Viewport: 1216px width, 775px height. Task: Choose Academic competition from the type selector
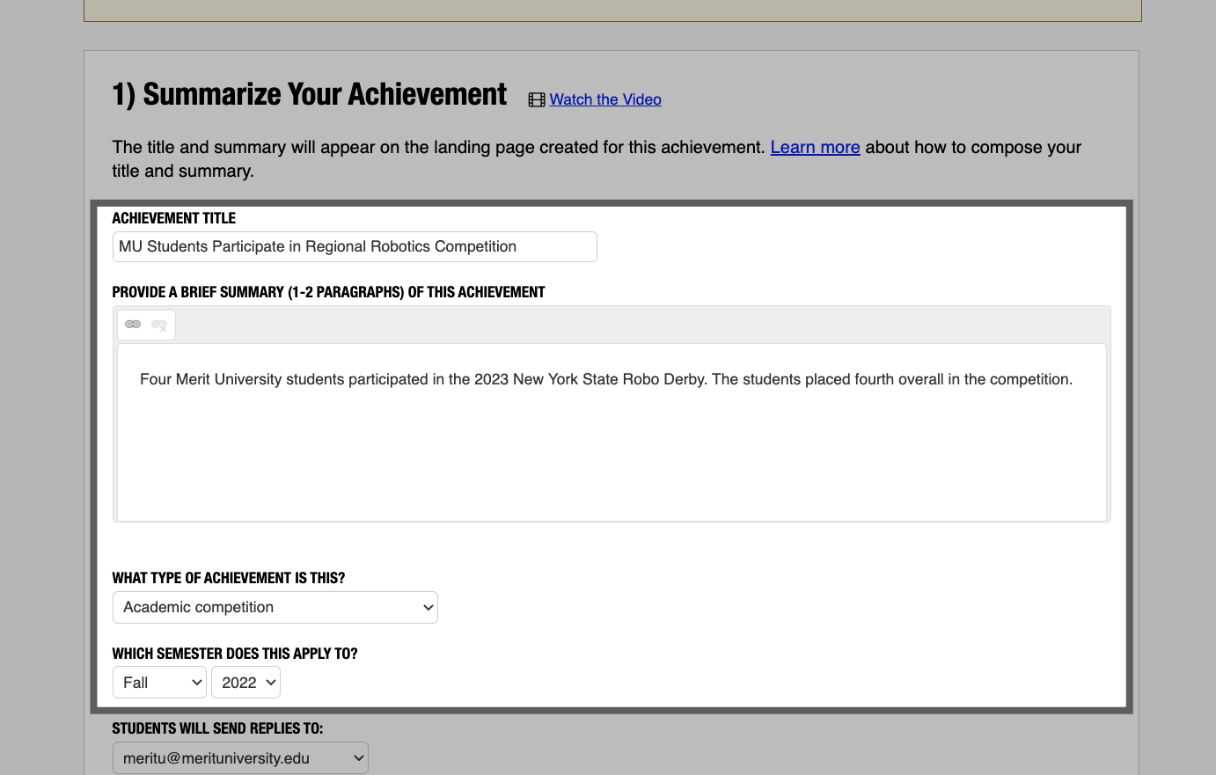click(x=275, y=607)
